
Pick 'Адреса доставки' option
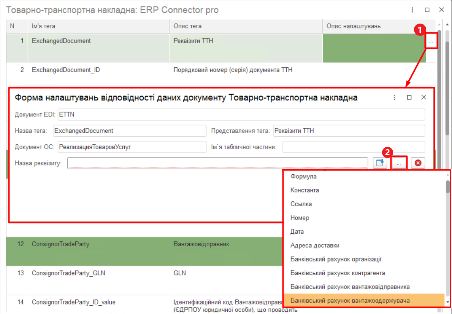[x=315, y=245]
